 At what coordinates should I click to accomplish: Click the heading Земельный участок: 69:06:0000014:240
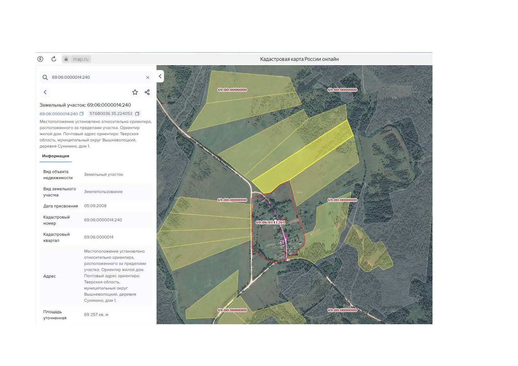(85, 105)
